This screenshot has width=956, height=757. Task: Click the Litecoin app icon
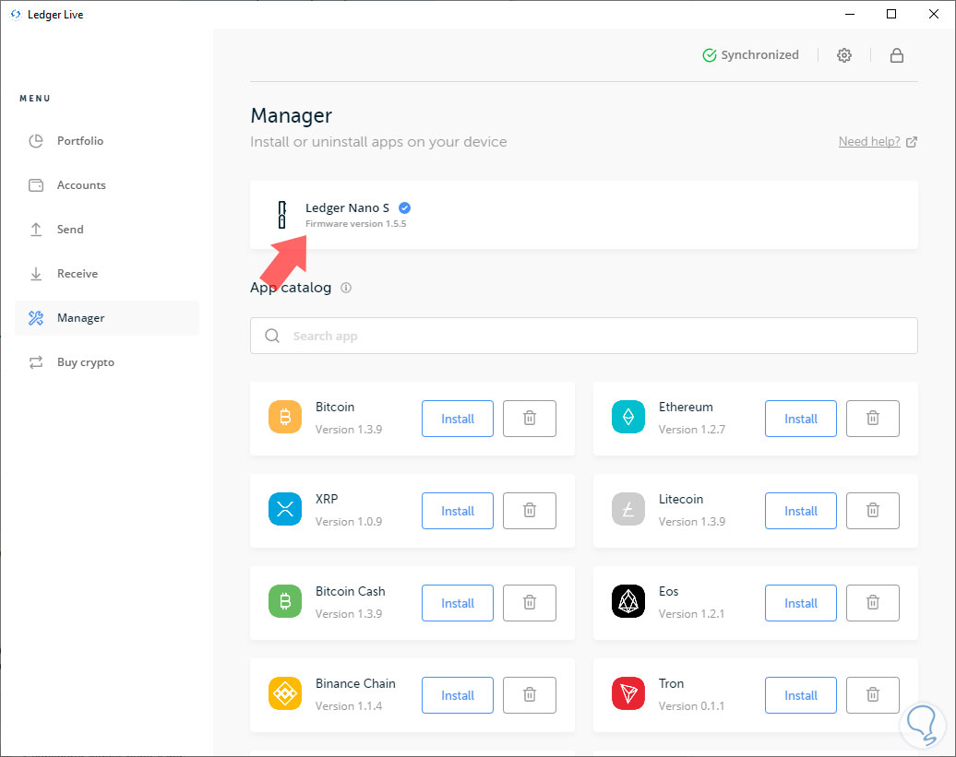point(628,509)
